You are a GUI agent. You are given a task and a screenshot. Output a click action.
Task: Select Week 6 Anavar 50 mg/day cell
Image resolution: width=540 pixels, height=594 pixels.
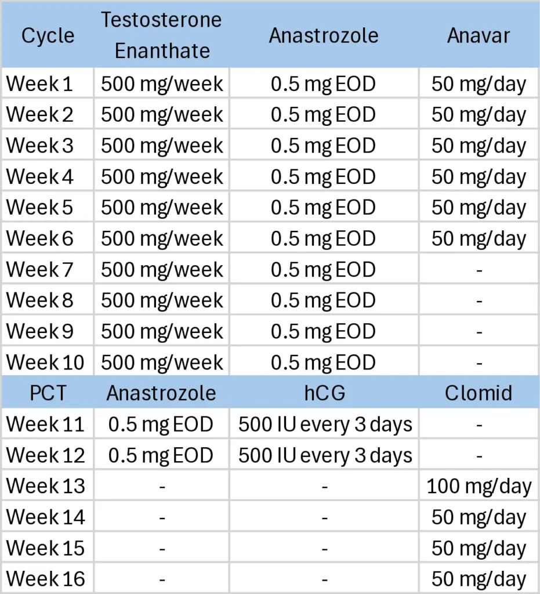pyautogui.click(x=479, y=238)
